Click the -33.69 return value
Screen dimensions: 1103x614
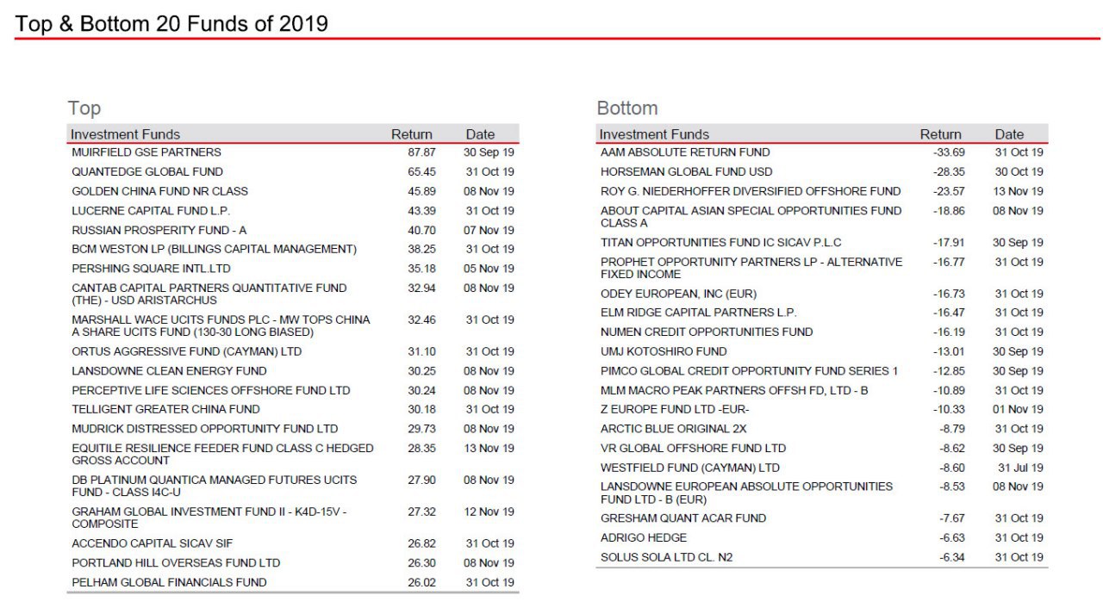point(949,152)
